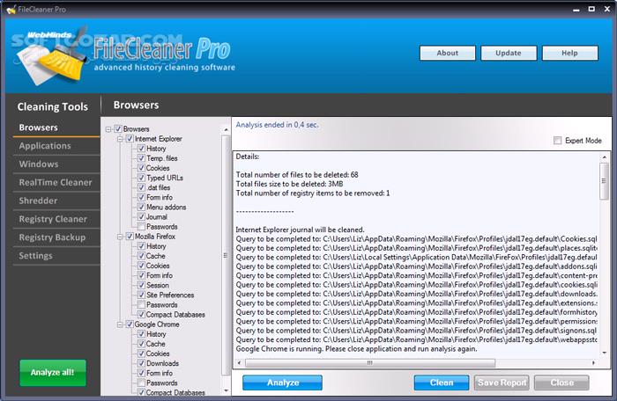Close the window with the X icon

click(x=607, y=9)
